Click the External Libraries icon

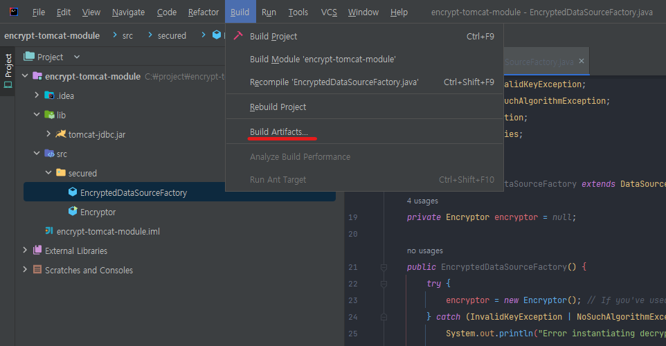click(37, 250)
